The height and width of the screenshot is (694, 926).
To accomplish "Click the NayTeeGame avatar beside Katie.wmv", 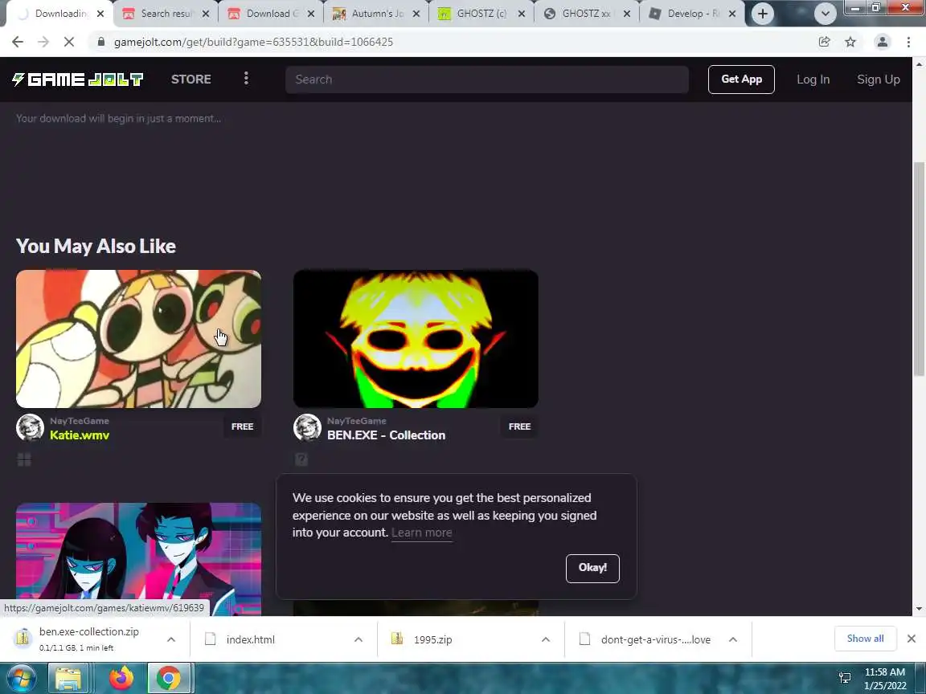I will (30, 428).
